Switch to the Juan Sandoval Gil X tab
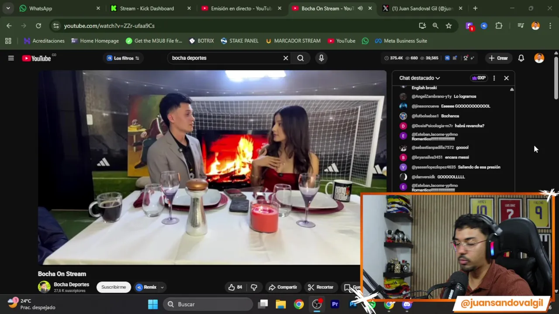Viewport: 559px width, 314px height. 422,8
